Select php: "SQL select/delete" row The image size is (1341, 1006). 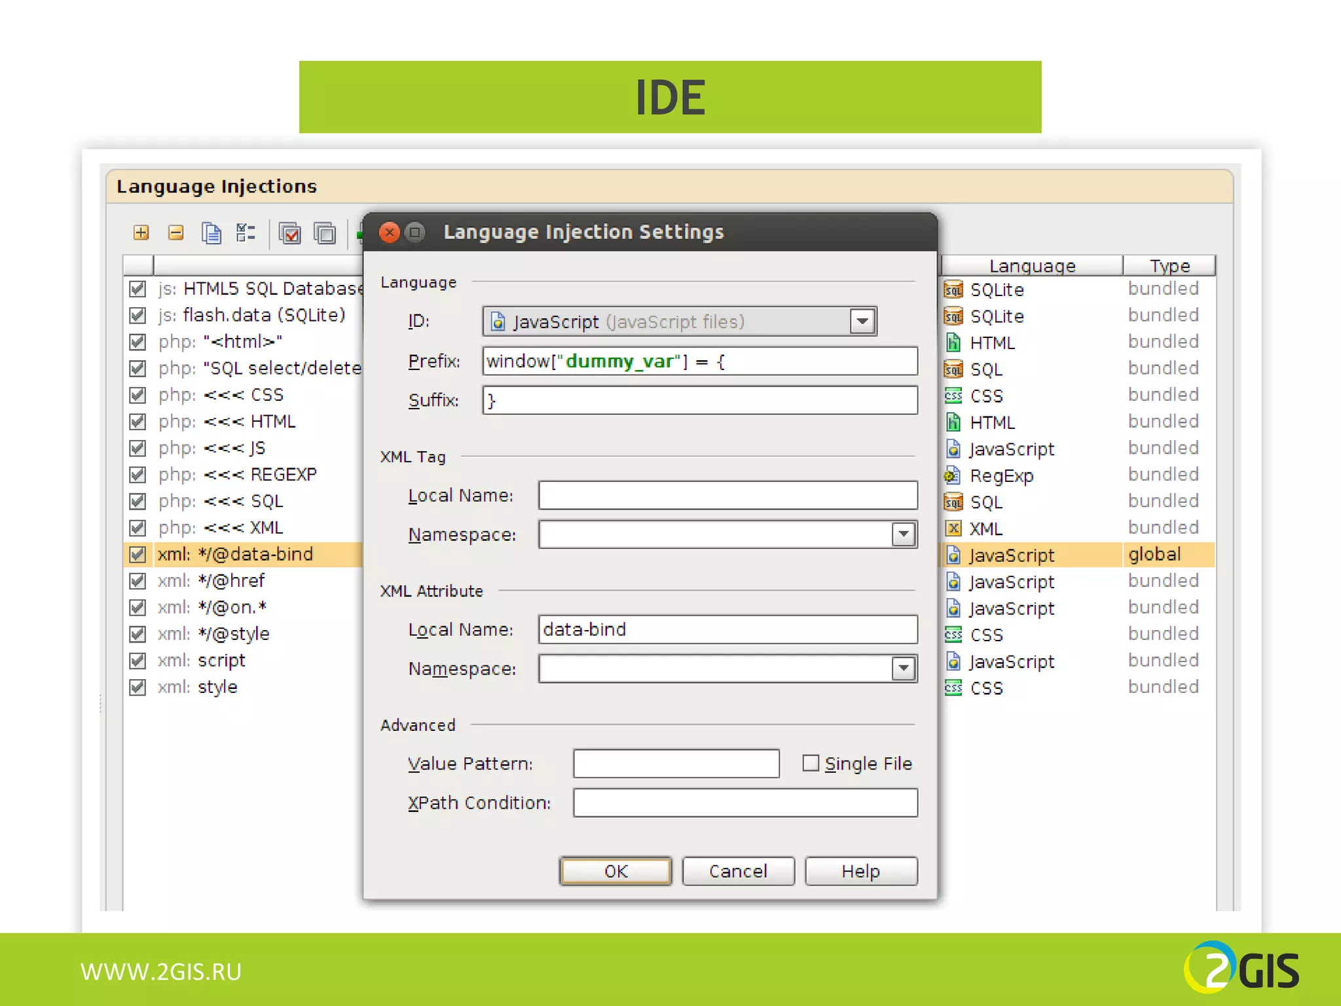coord(243,369)
